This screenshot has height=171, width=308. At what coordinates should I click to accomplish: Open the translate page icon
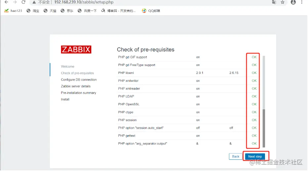(x=274, y=2)
